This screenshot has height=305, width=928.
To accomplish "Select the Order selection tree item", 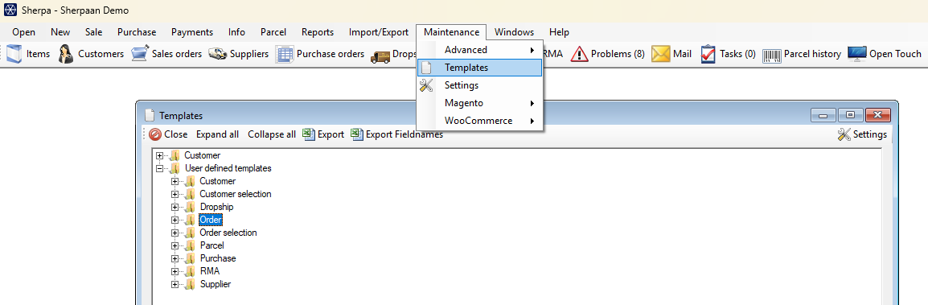I will [x=228, y=233].
